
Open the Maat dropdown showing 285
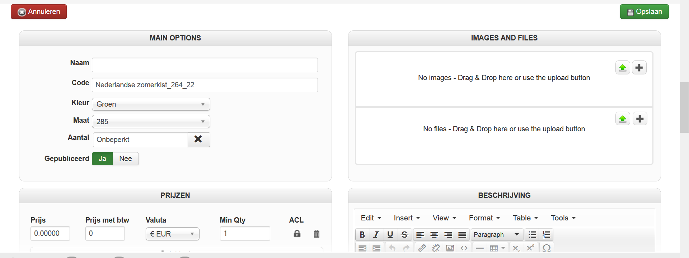[x=151, y=122]
